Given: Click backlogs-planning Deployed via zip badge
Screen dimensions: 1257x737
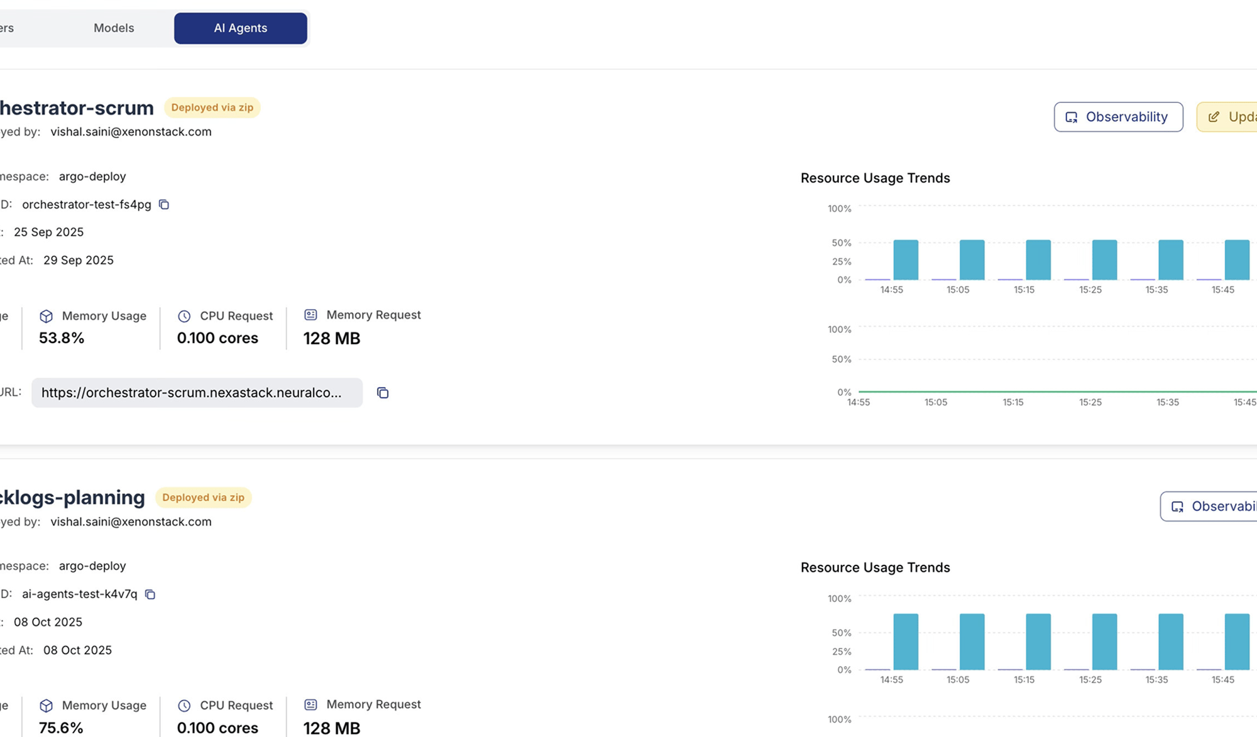Looking at the screenshot, I should click(x=203, y=498).
